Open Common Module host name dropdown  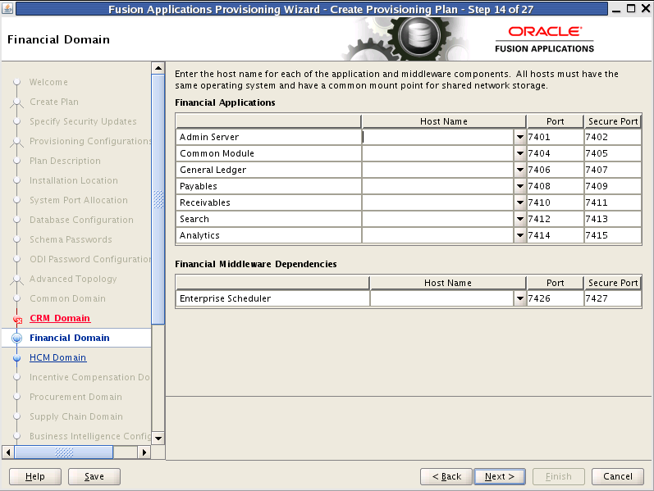pyautogui.click(x=519, y=153)
